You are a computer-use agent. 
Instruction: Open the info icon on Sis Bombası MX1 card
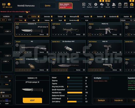click(x=84, y=52)
